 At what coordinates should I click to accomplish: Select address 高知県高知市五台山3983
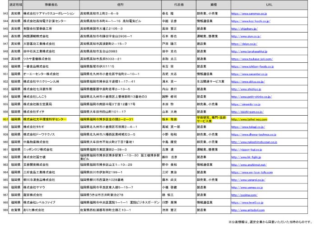coord(98,52)
